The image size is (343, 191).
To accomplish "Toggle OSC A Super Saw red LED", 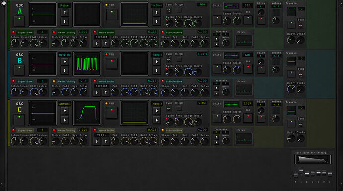I will click(x=13, y=32).
